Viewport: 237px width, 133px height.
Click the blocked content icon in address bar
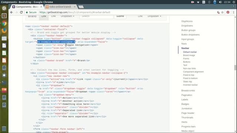(218, 12)
